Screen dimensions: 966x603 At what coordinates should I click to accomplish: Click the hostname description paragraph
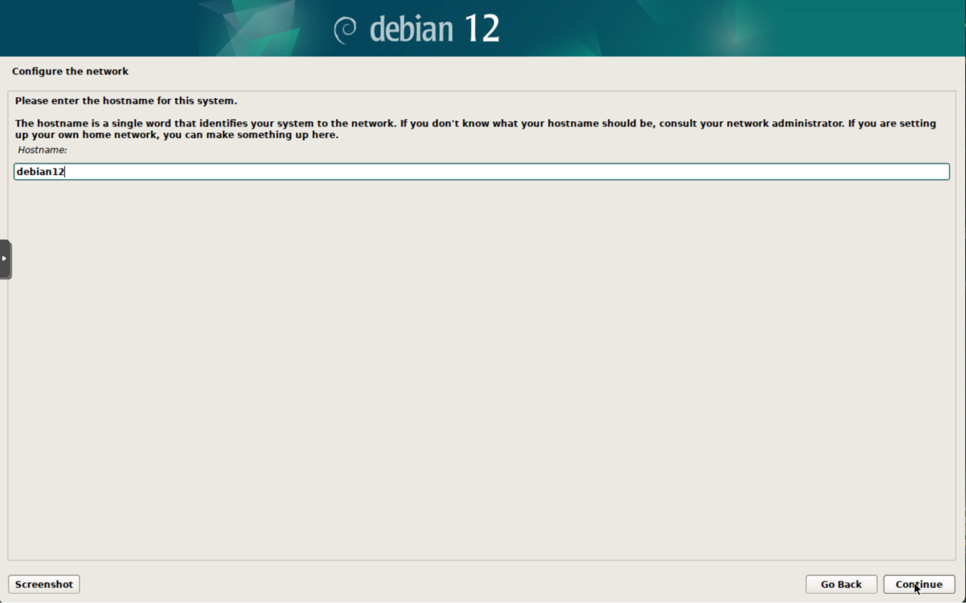coord(476,129)
